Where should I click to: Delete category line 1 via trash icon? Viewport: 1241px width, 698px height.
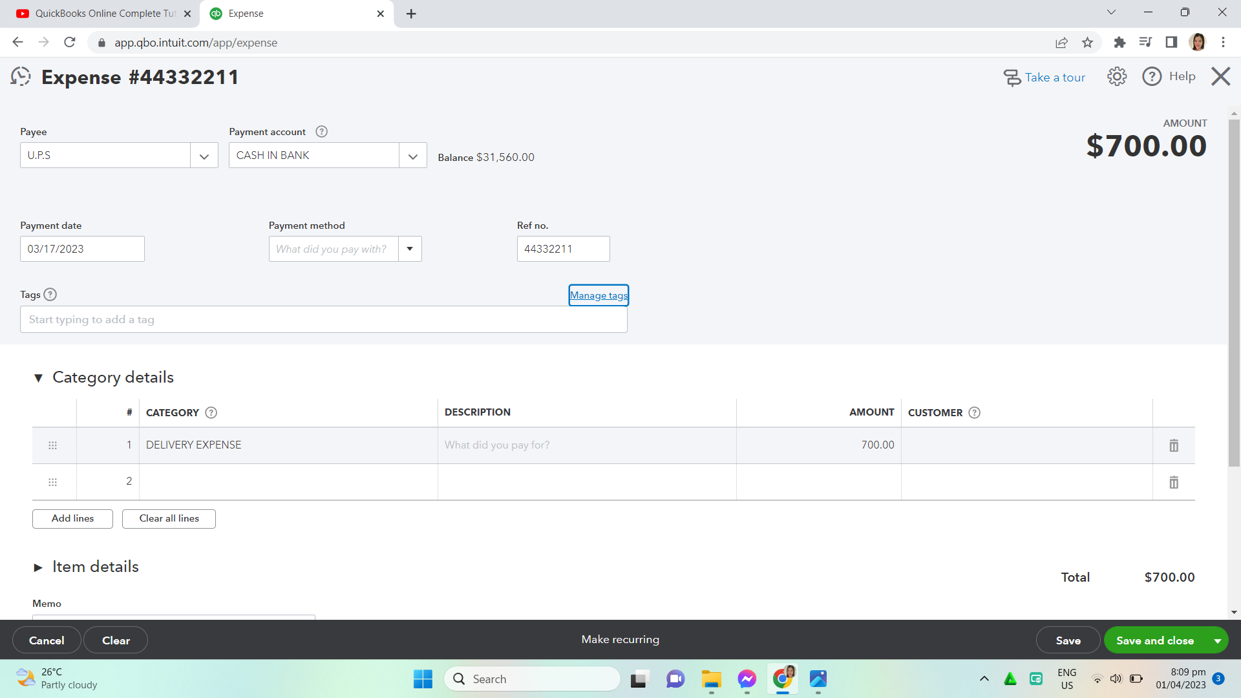coord(1174,445)
